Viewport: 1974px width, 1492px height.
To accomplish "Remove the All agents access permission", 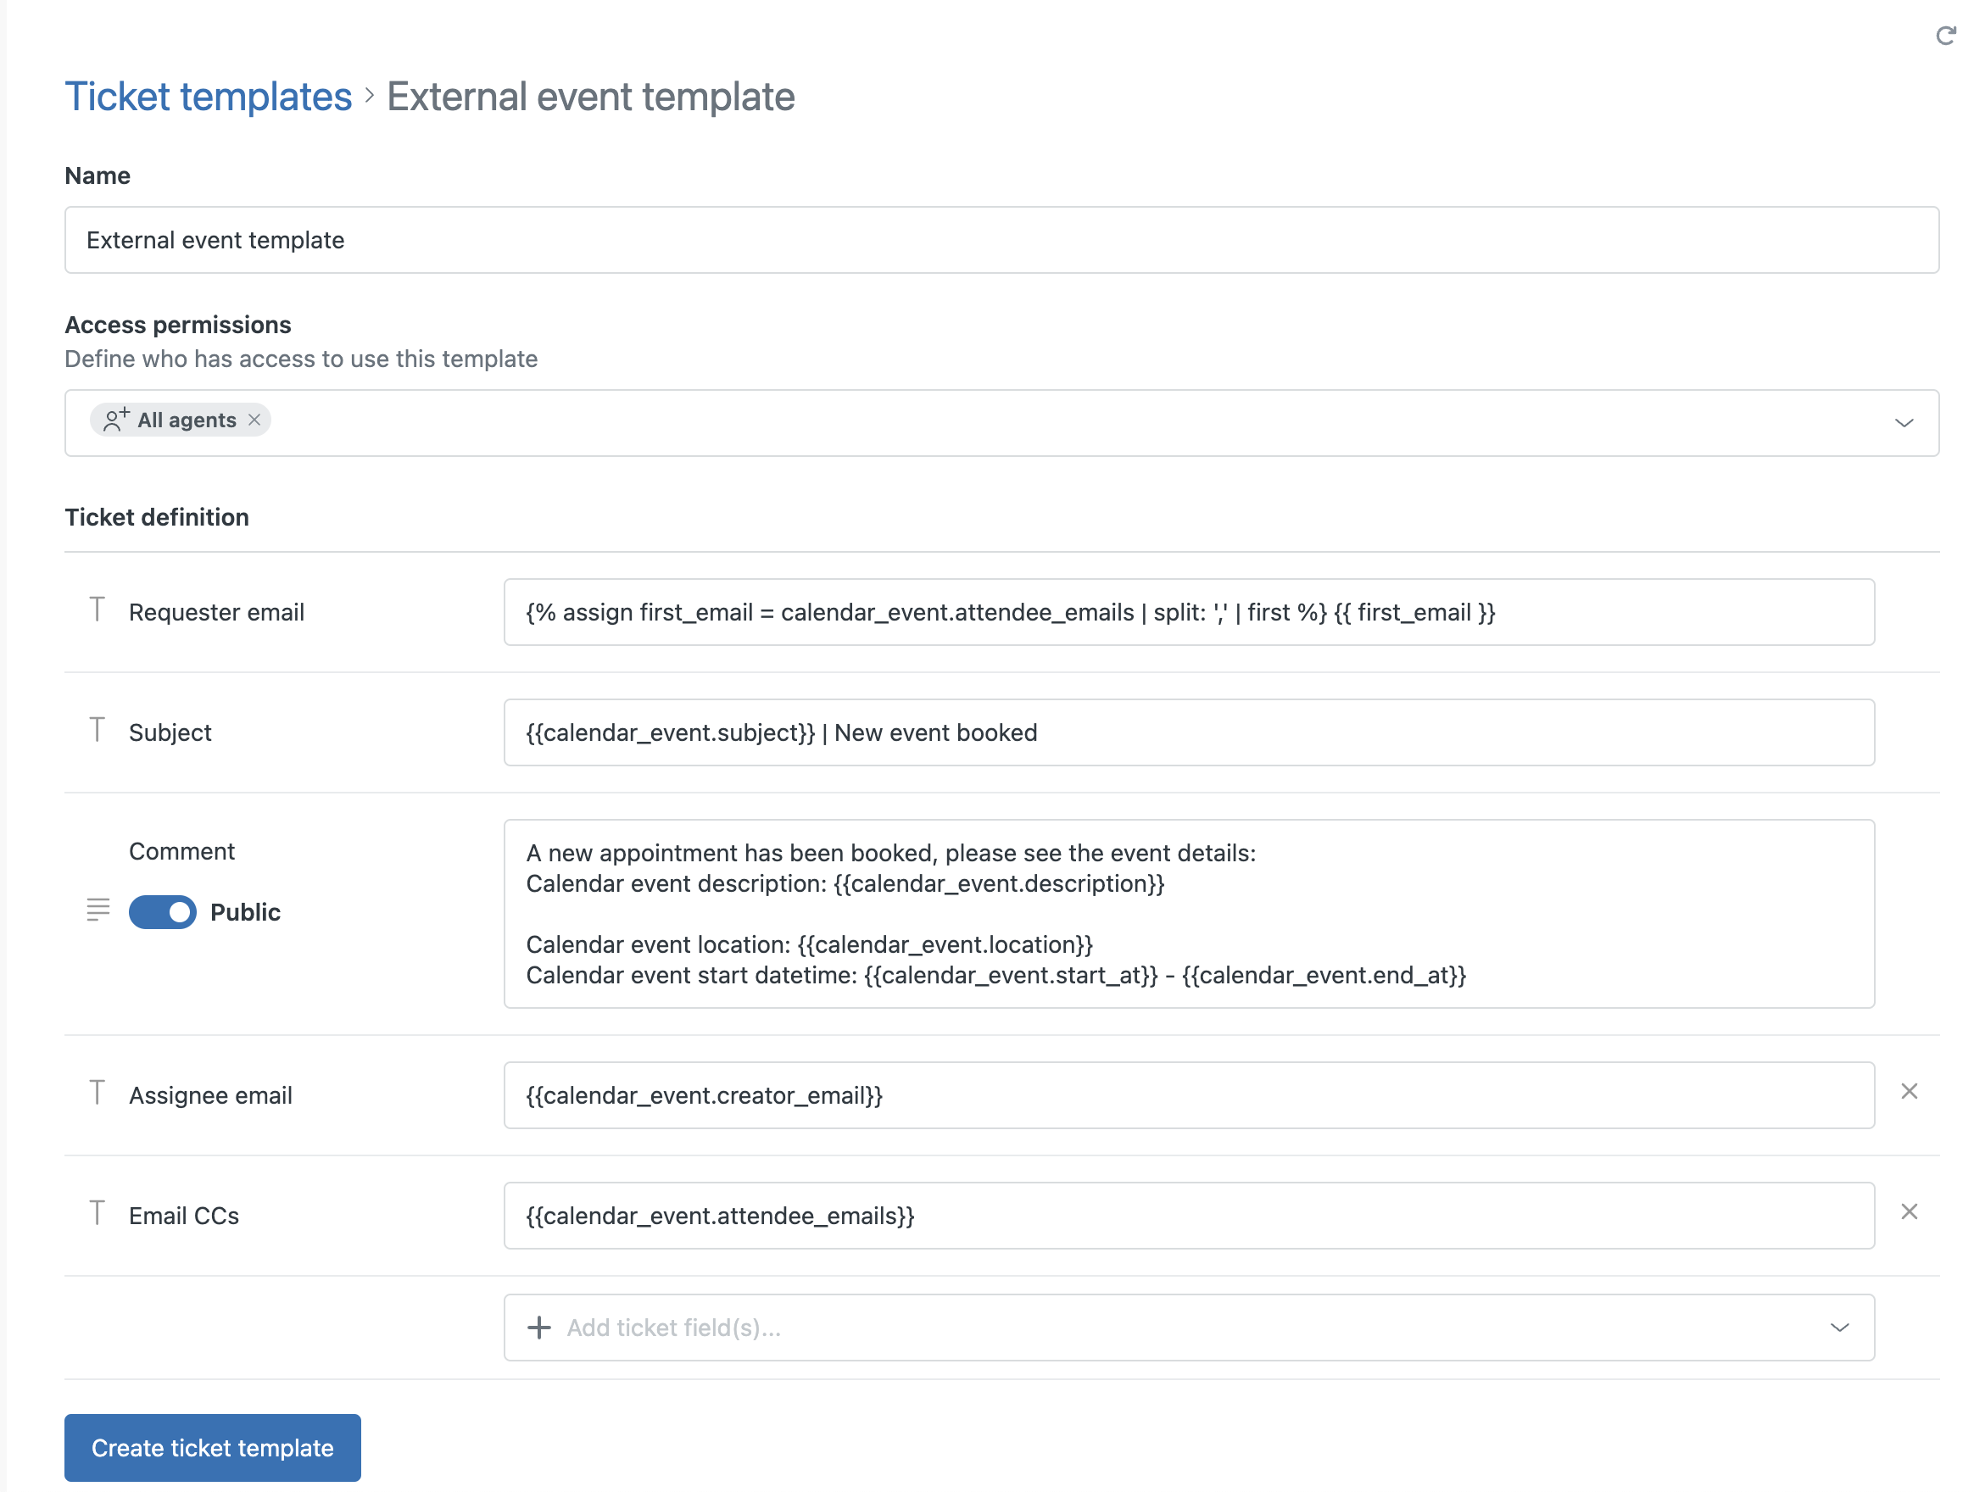I will 254,420.
